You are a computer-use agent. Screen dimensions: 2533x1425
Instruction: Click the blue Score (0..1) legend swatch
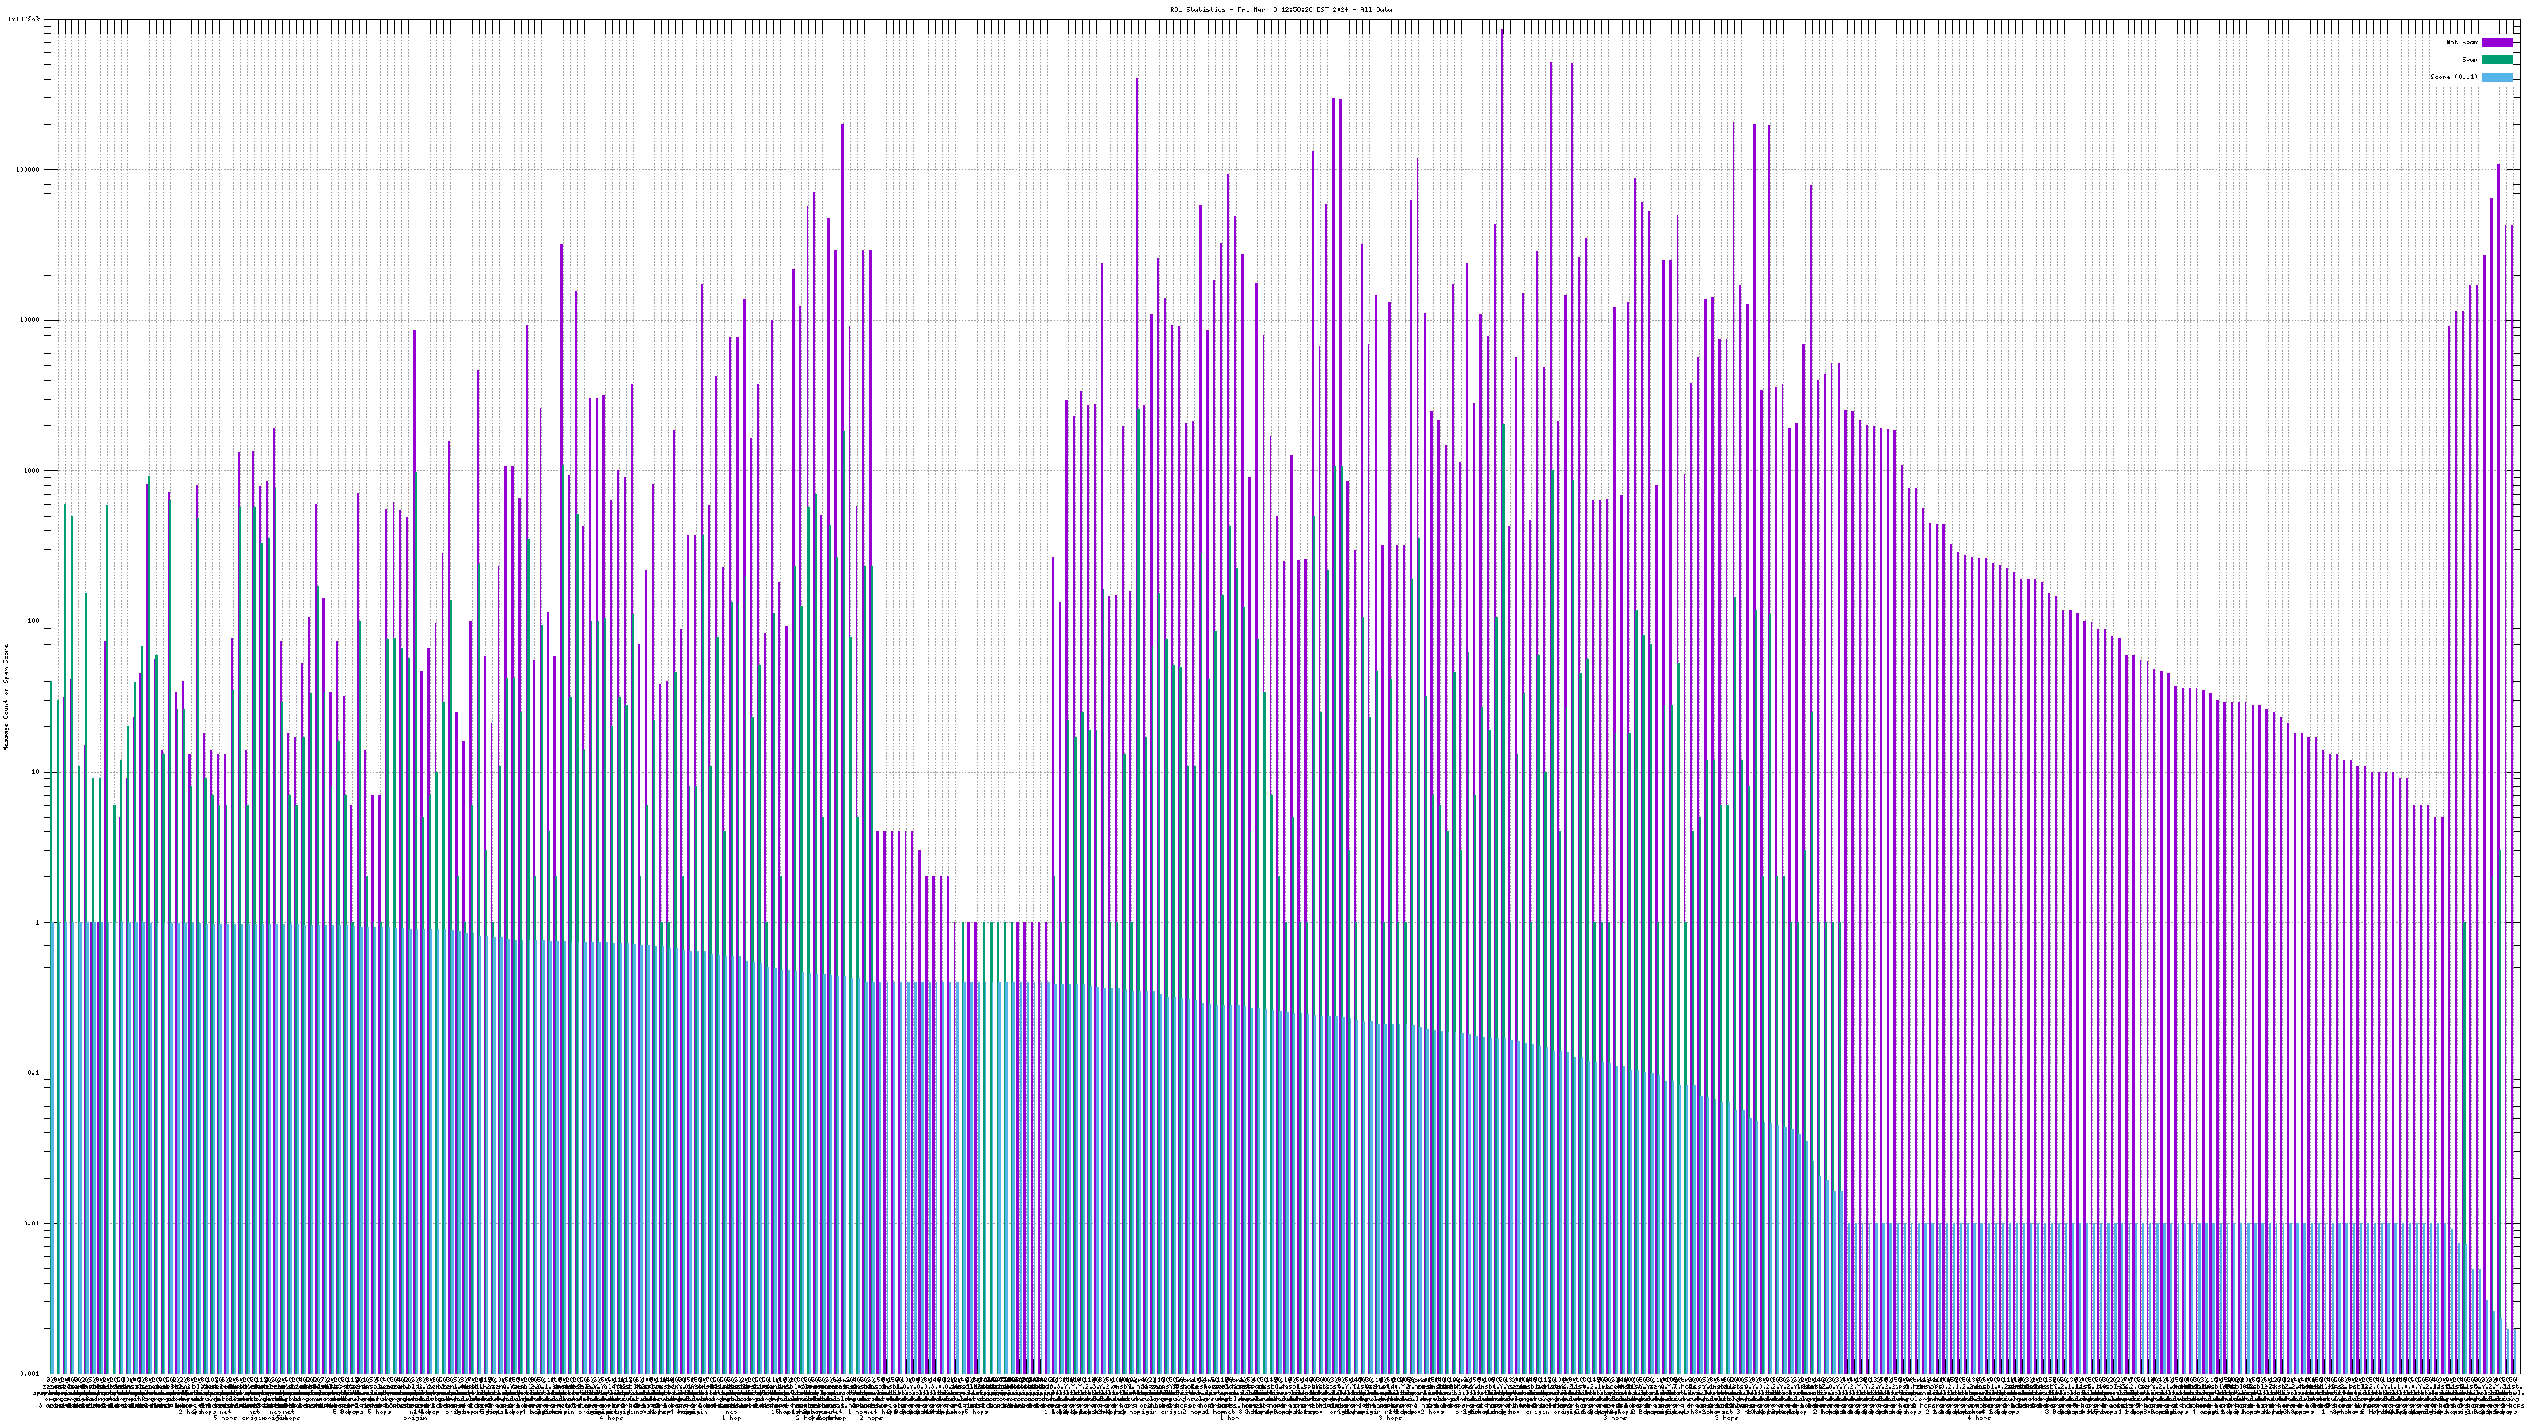click(2497, 77)
